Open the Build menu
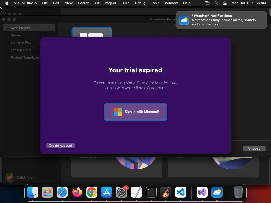The width and height of the screenshot is (271, 203). point(125,3)
